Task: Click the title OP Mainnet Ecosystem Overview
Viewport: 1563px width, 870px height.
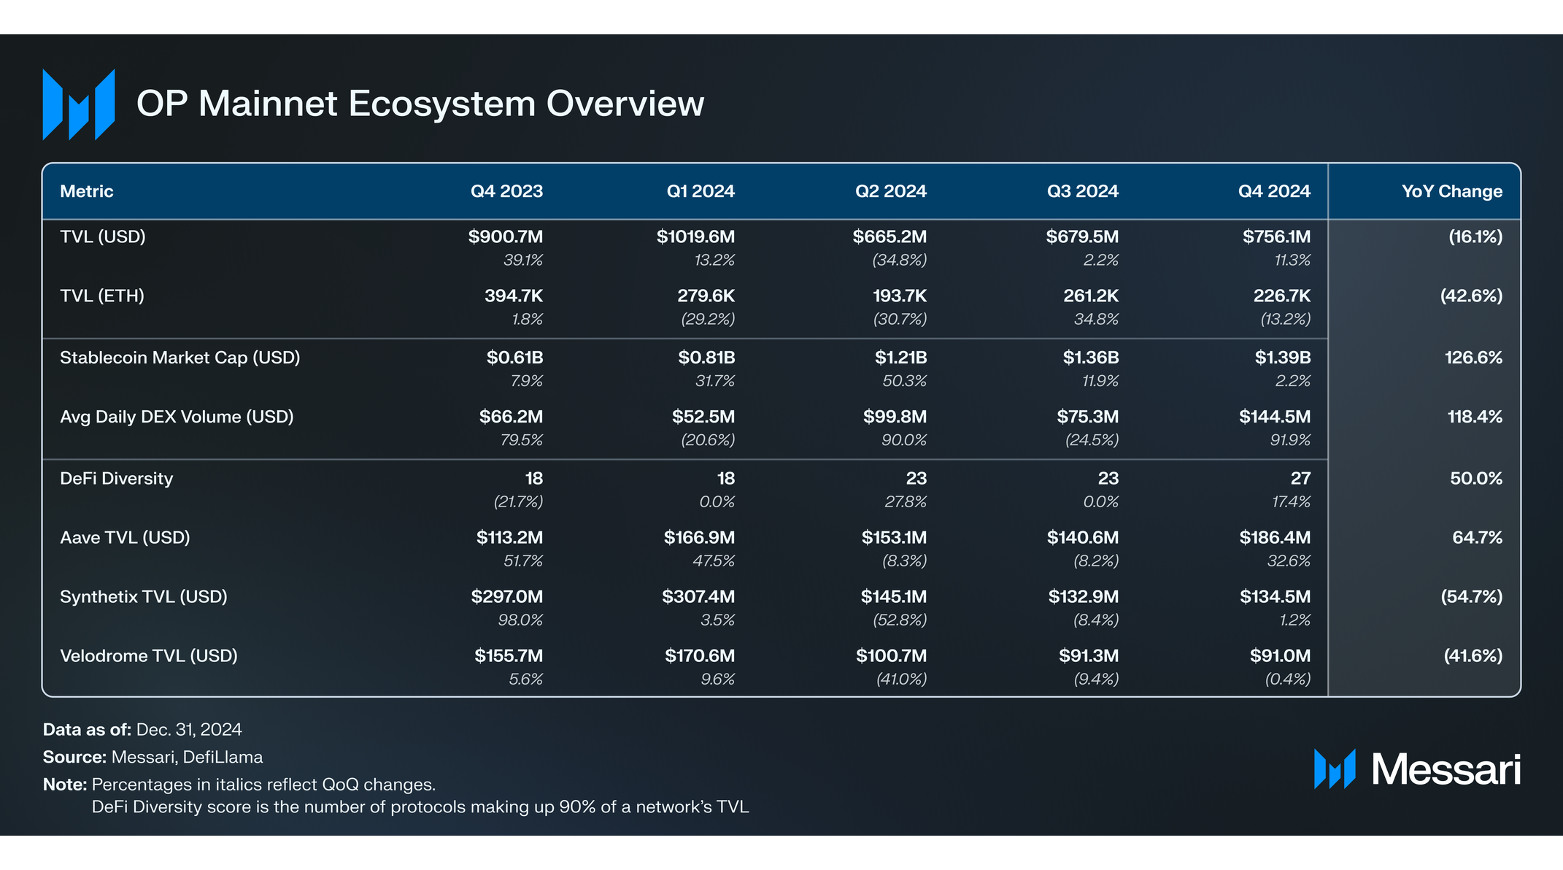Action: click(420, 104)
